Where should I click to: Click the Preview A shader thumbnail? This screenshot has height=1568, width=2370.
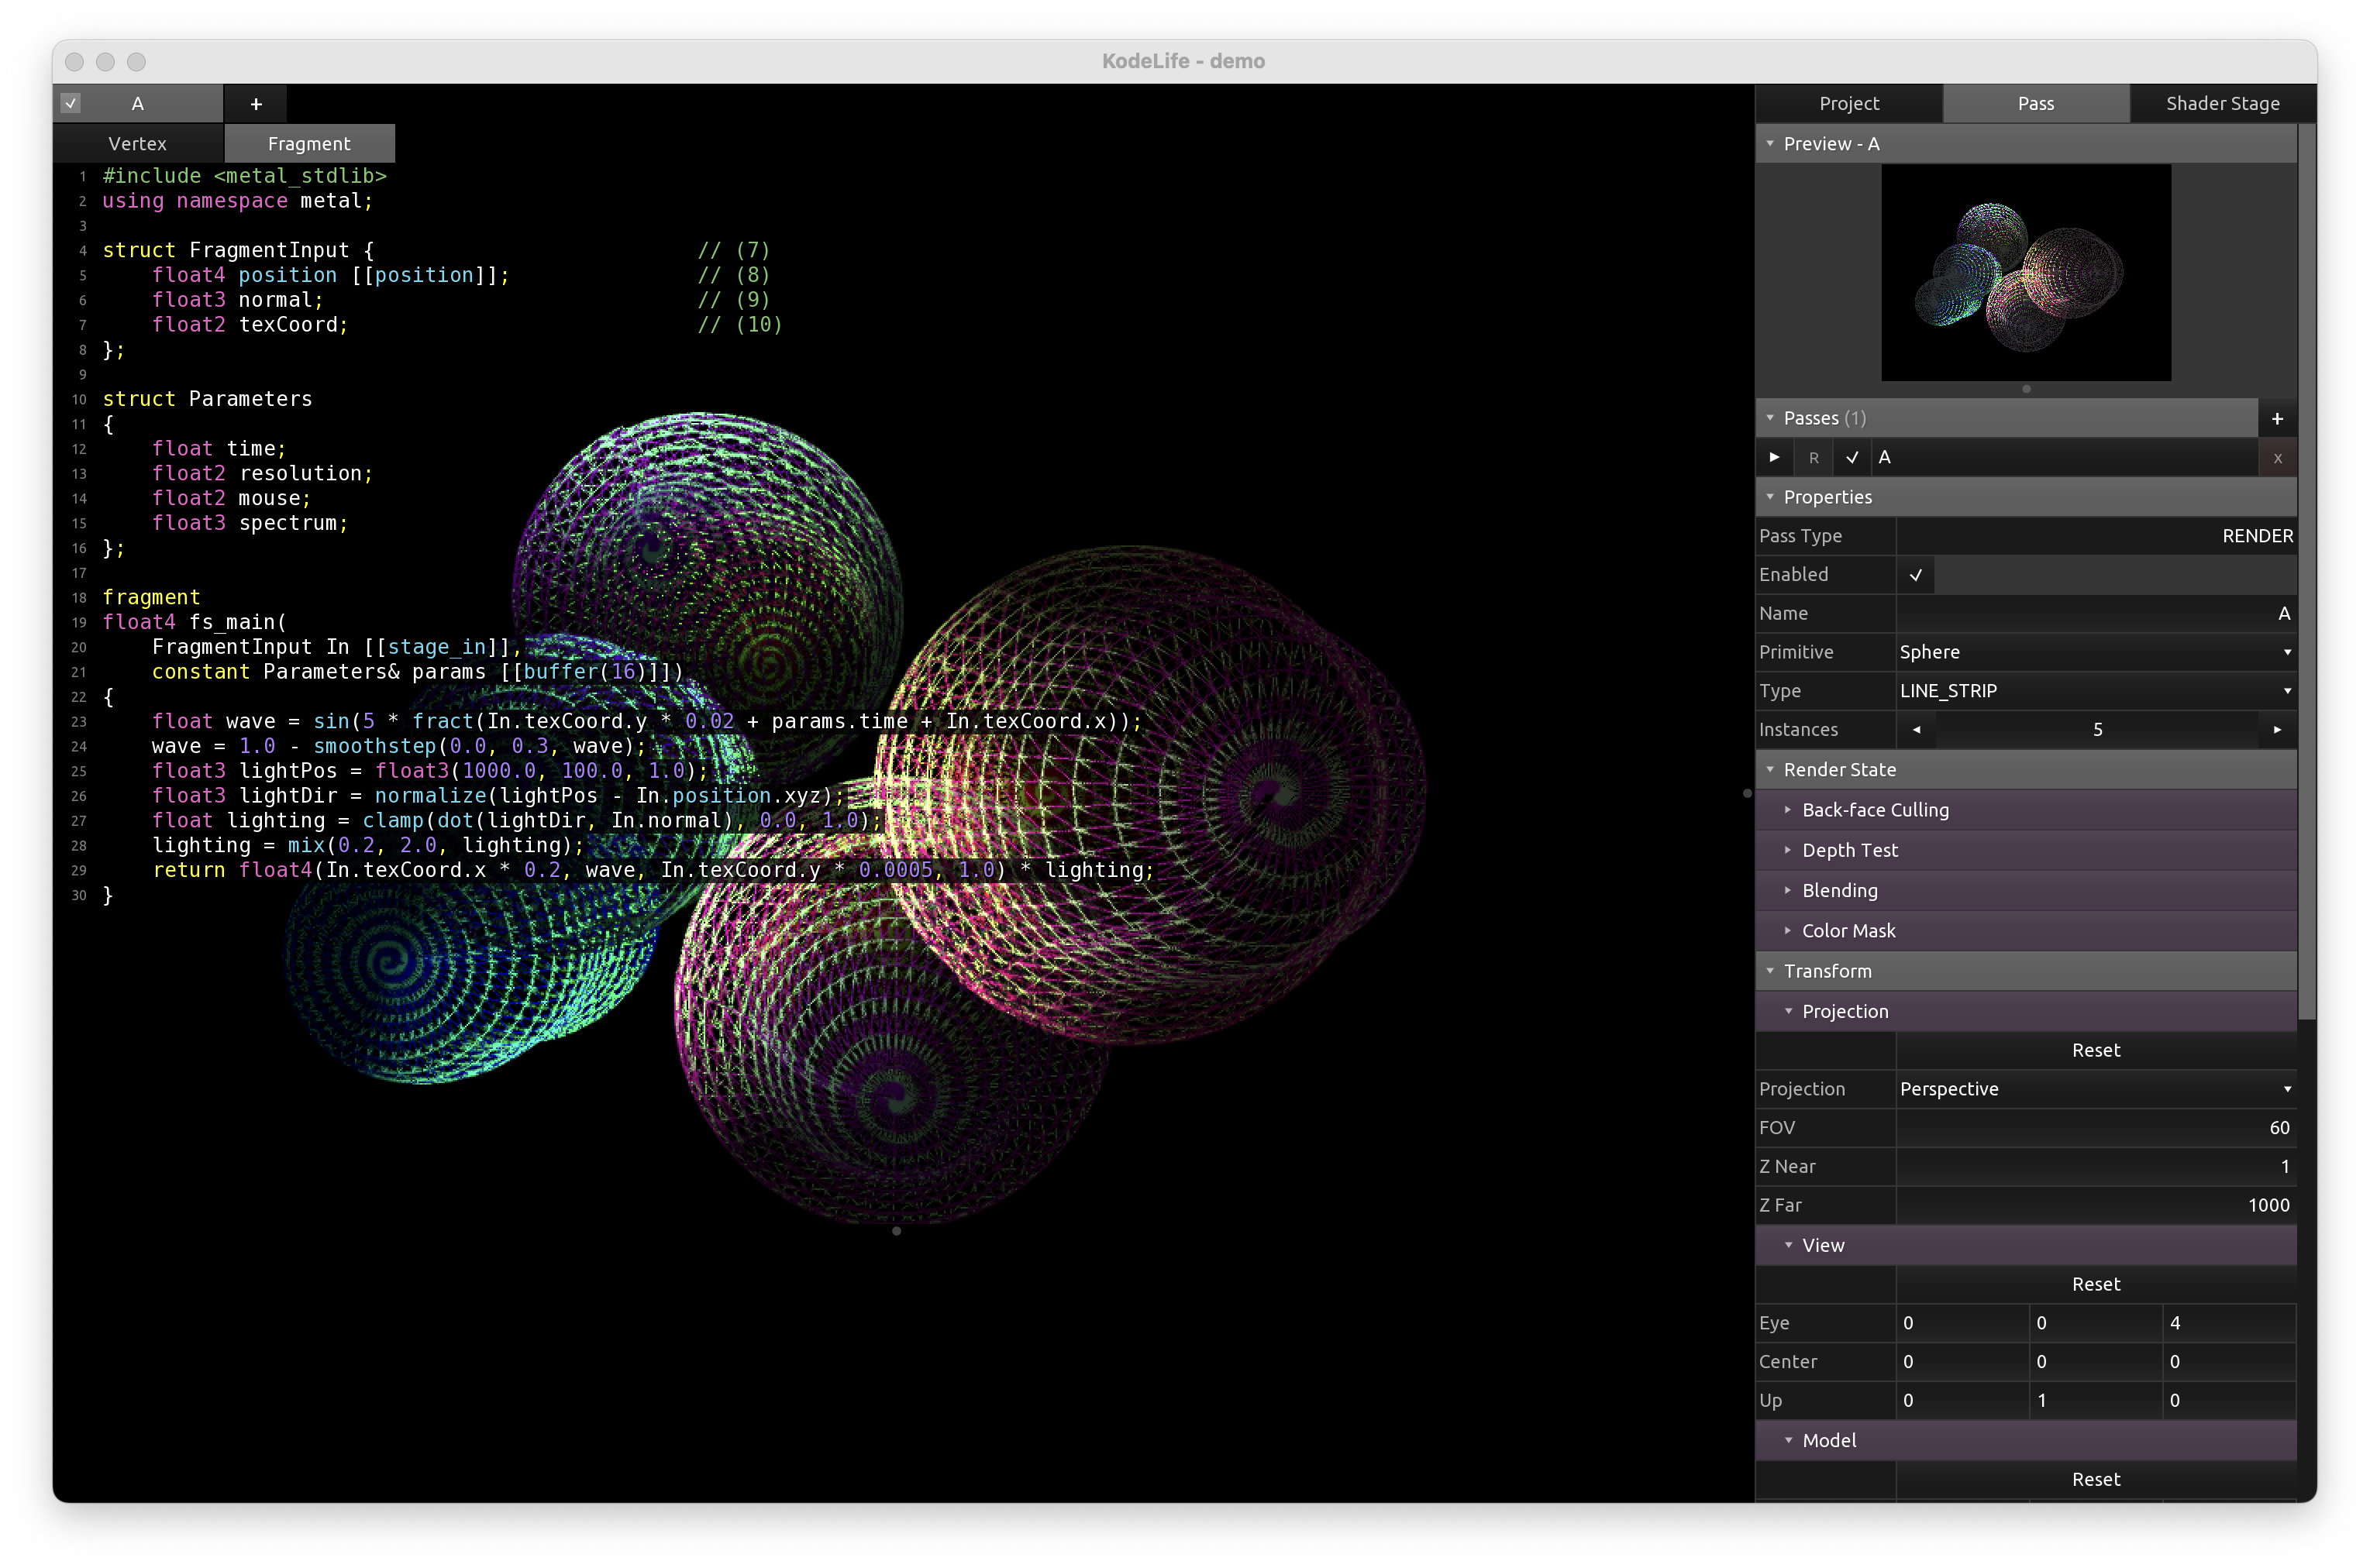[x=2026, y=272]
